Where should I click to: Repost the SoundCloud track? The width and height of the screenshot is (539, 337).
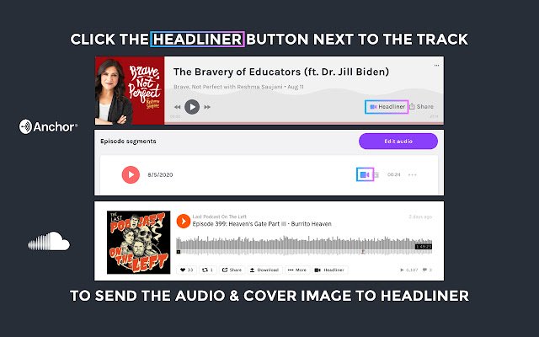(x=208, y=270)
